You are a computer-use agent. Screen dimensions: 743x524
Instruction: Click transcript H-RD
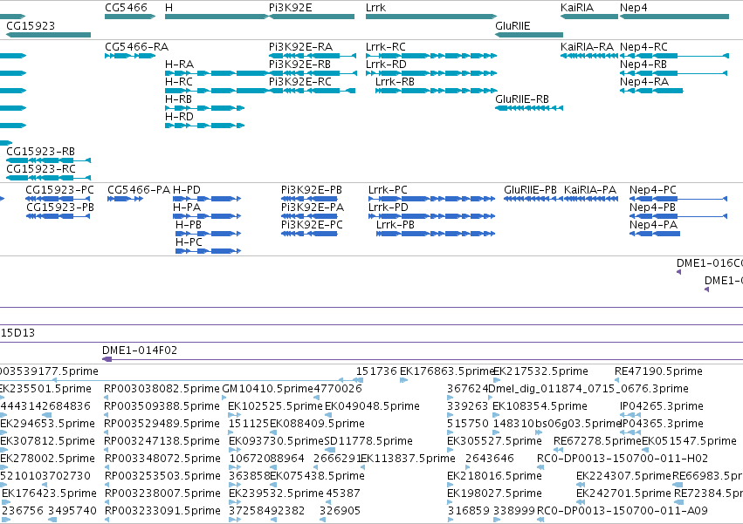point(204,126)
